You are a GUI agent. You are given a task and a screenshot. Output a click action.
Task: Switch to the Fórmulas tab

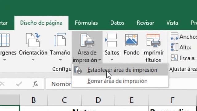pyautogui.click(x=86, y=23)
